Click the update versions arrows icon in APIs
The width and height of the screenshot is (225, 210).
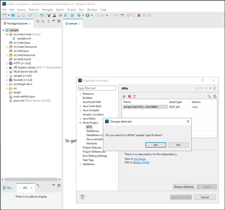coord(209,96)
